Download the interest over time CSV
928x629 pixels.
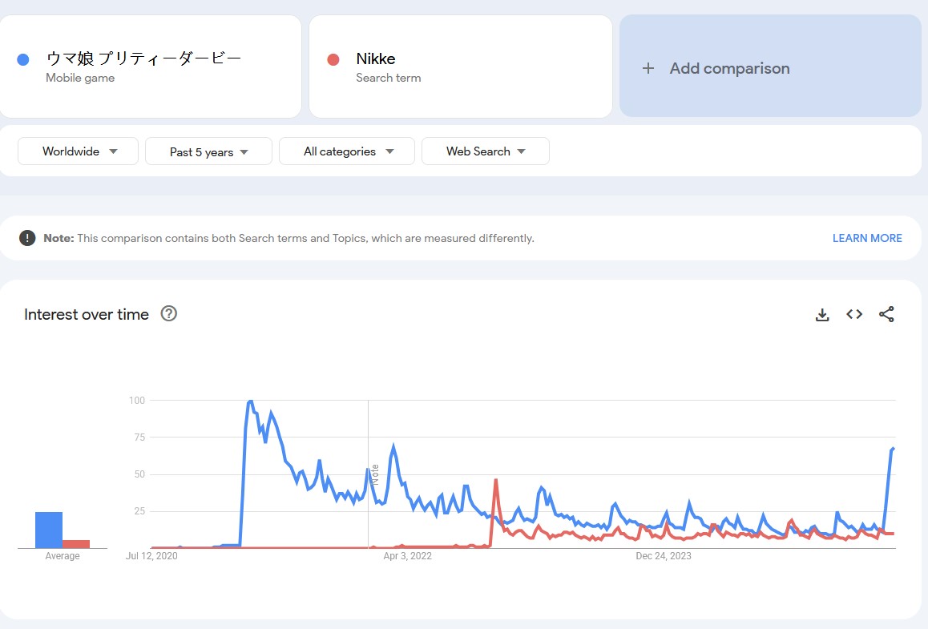[x=822, y=315]
